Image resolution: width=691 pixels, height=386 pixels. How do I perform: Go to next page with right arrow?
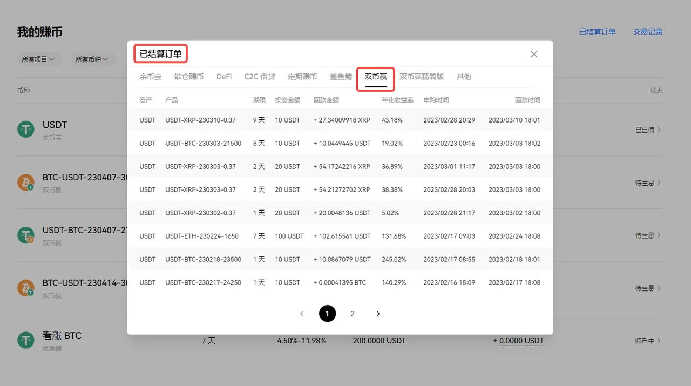[x=378, y=314]
